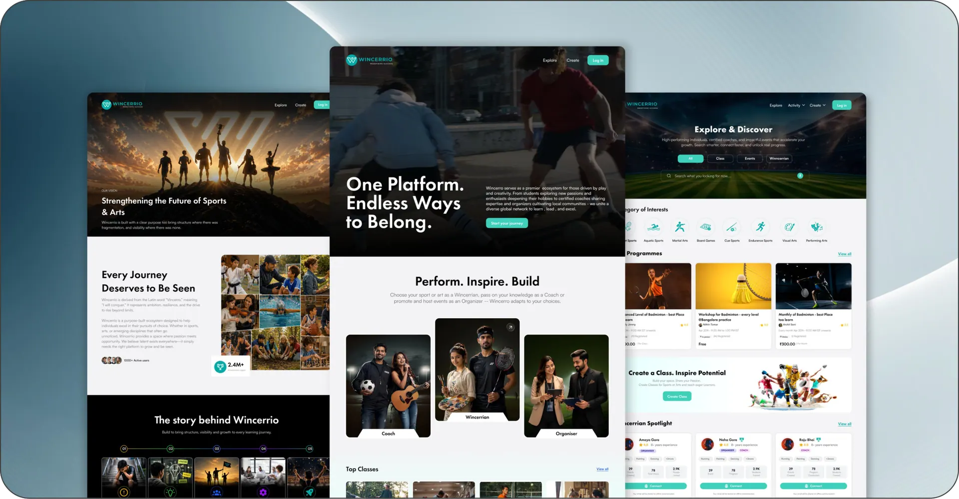959x499 pixels.
Task: Click the teal rocket icon on story card
Action: tap(310, 493)
